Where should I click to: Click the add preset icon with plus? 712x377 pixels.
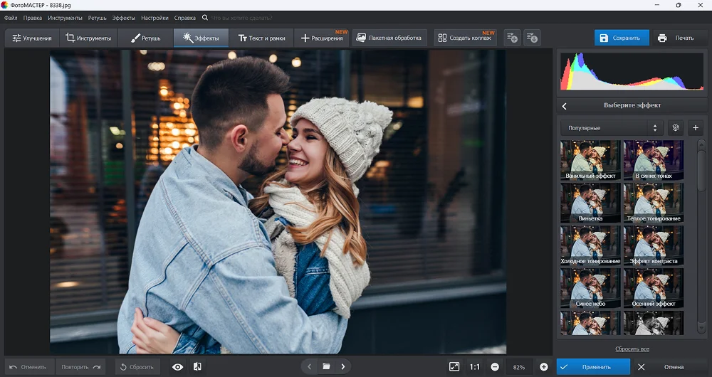tap(512, 38)
